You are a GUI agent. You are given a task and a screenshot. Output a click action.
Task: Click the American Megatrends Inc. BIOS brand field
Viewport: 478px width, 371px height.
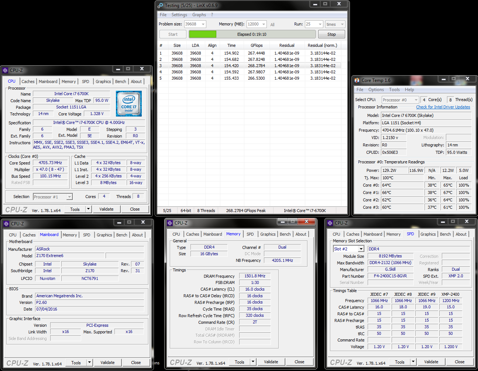pos(90,296)
